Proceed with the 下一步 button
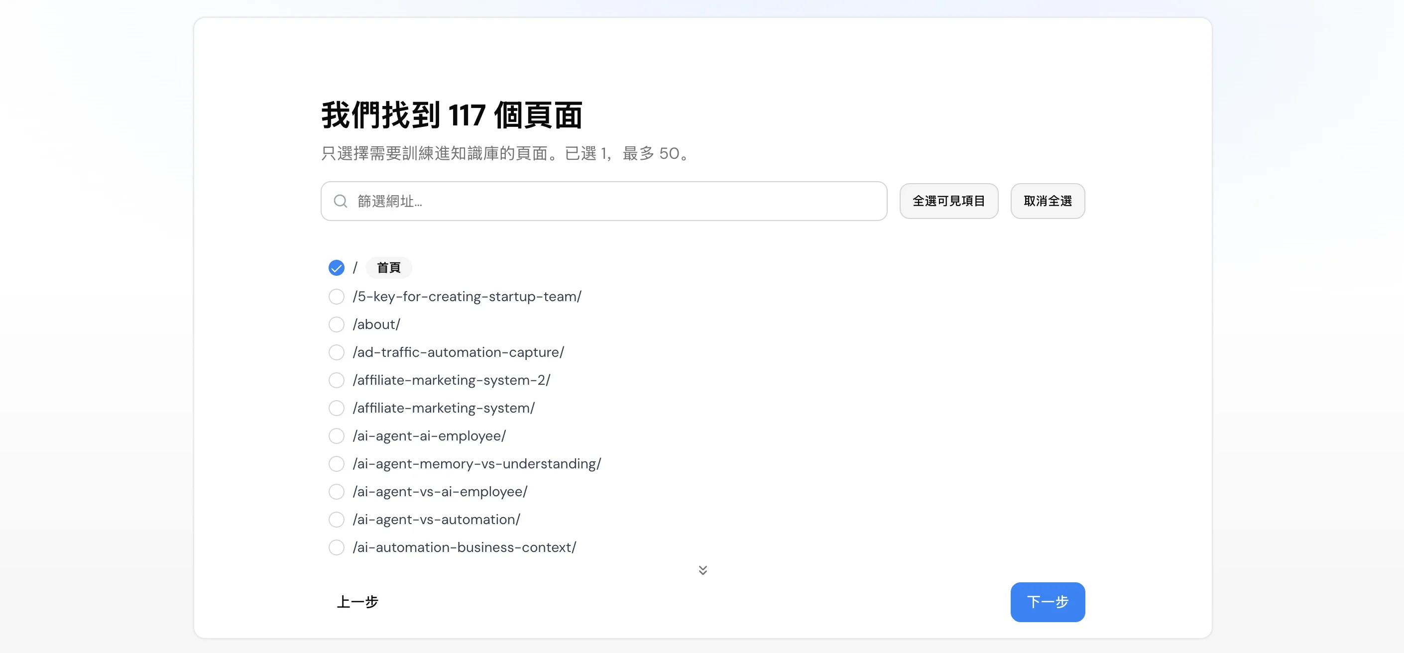 [x=1047, y=602]
